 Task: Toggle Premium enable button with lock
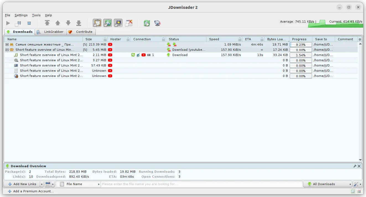118,23
